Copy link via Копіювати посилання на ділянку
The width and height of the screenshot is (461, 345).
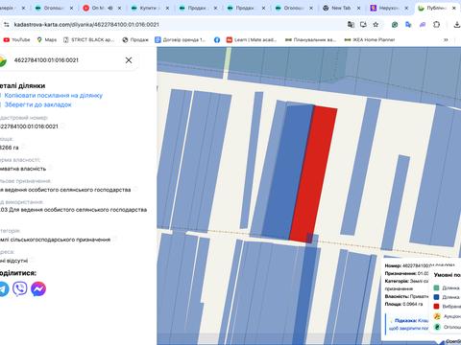53,95
